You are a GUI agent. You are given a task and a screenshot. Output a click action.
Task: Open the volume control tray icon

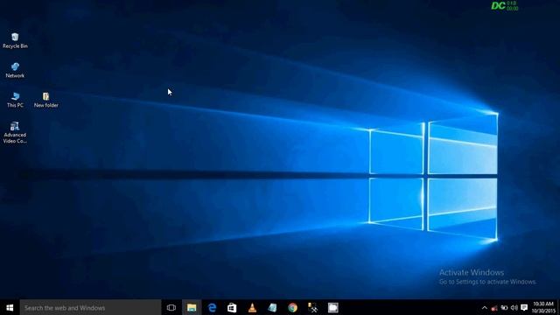514,307
